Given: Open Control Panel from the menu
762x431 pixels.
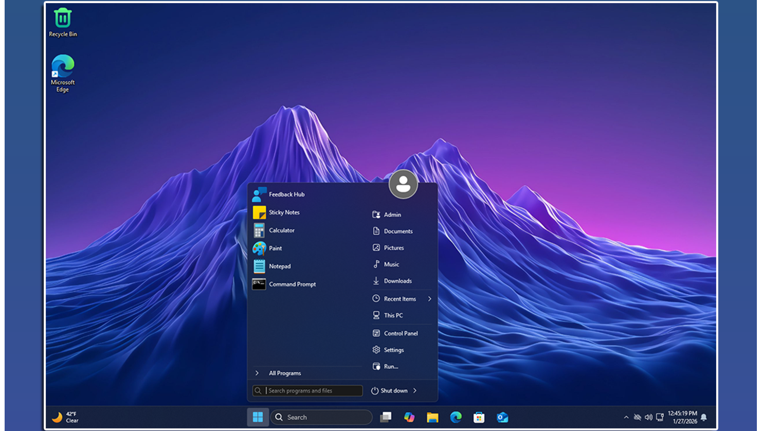Looking at the screenshot, I should [x=401, y=333].
